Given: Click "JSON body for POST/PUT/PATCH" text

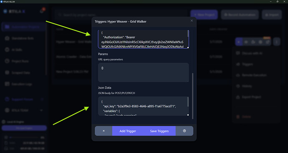Looking at the screenshot, I should 116,93.
